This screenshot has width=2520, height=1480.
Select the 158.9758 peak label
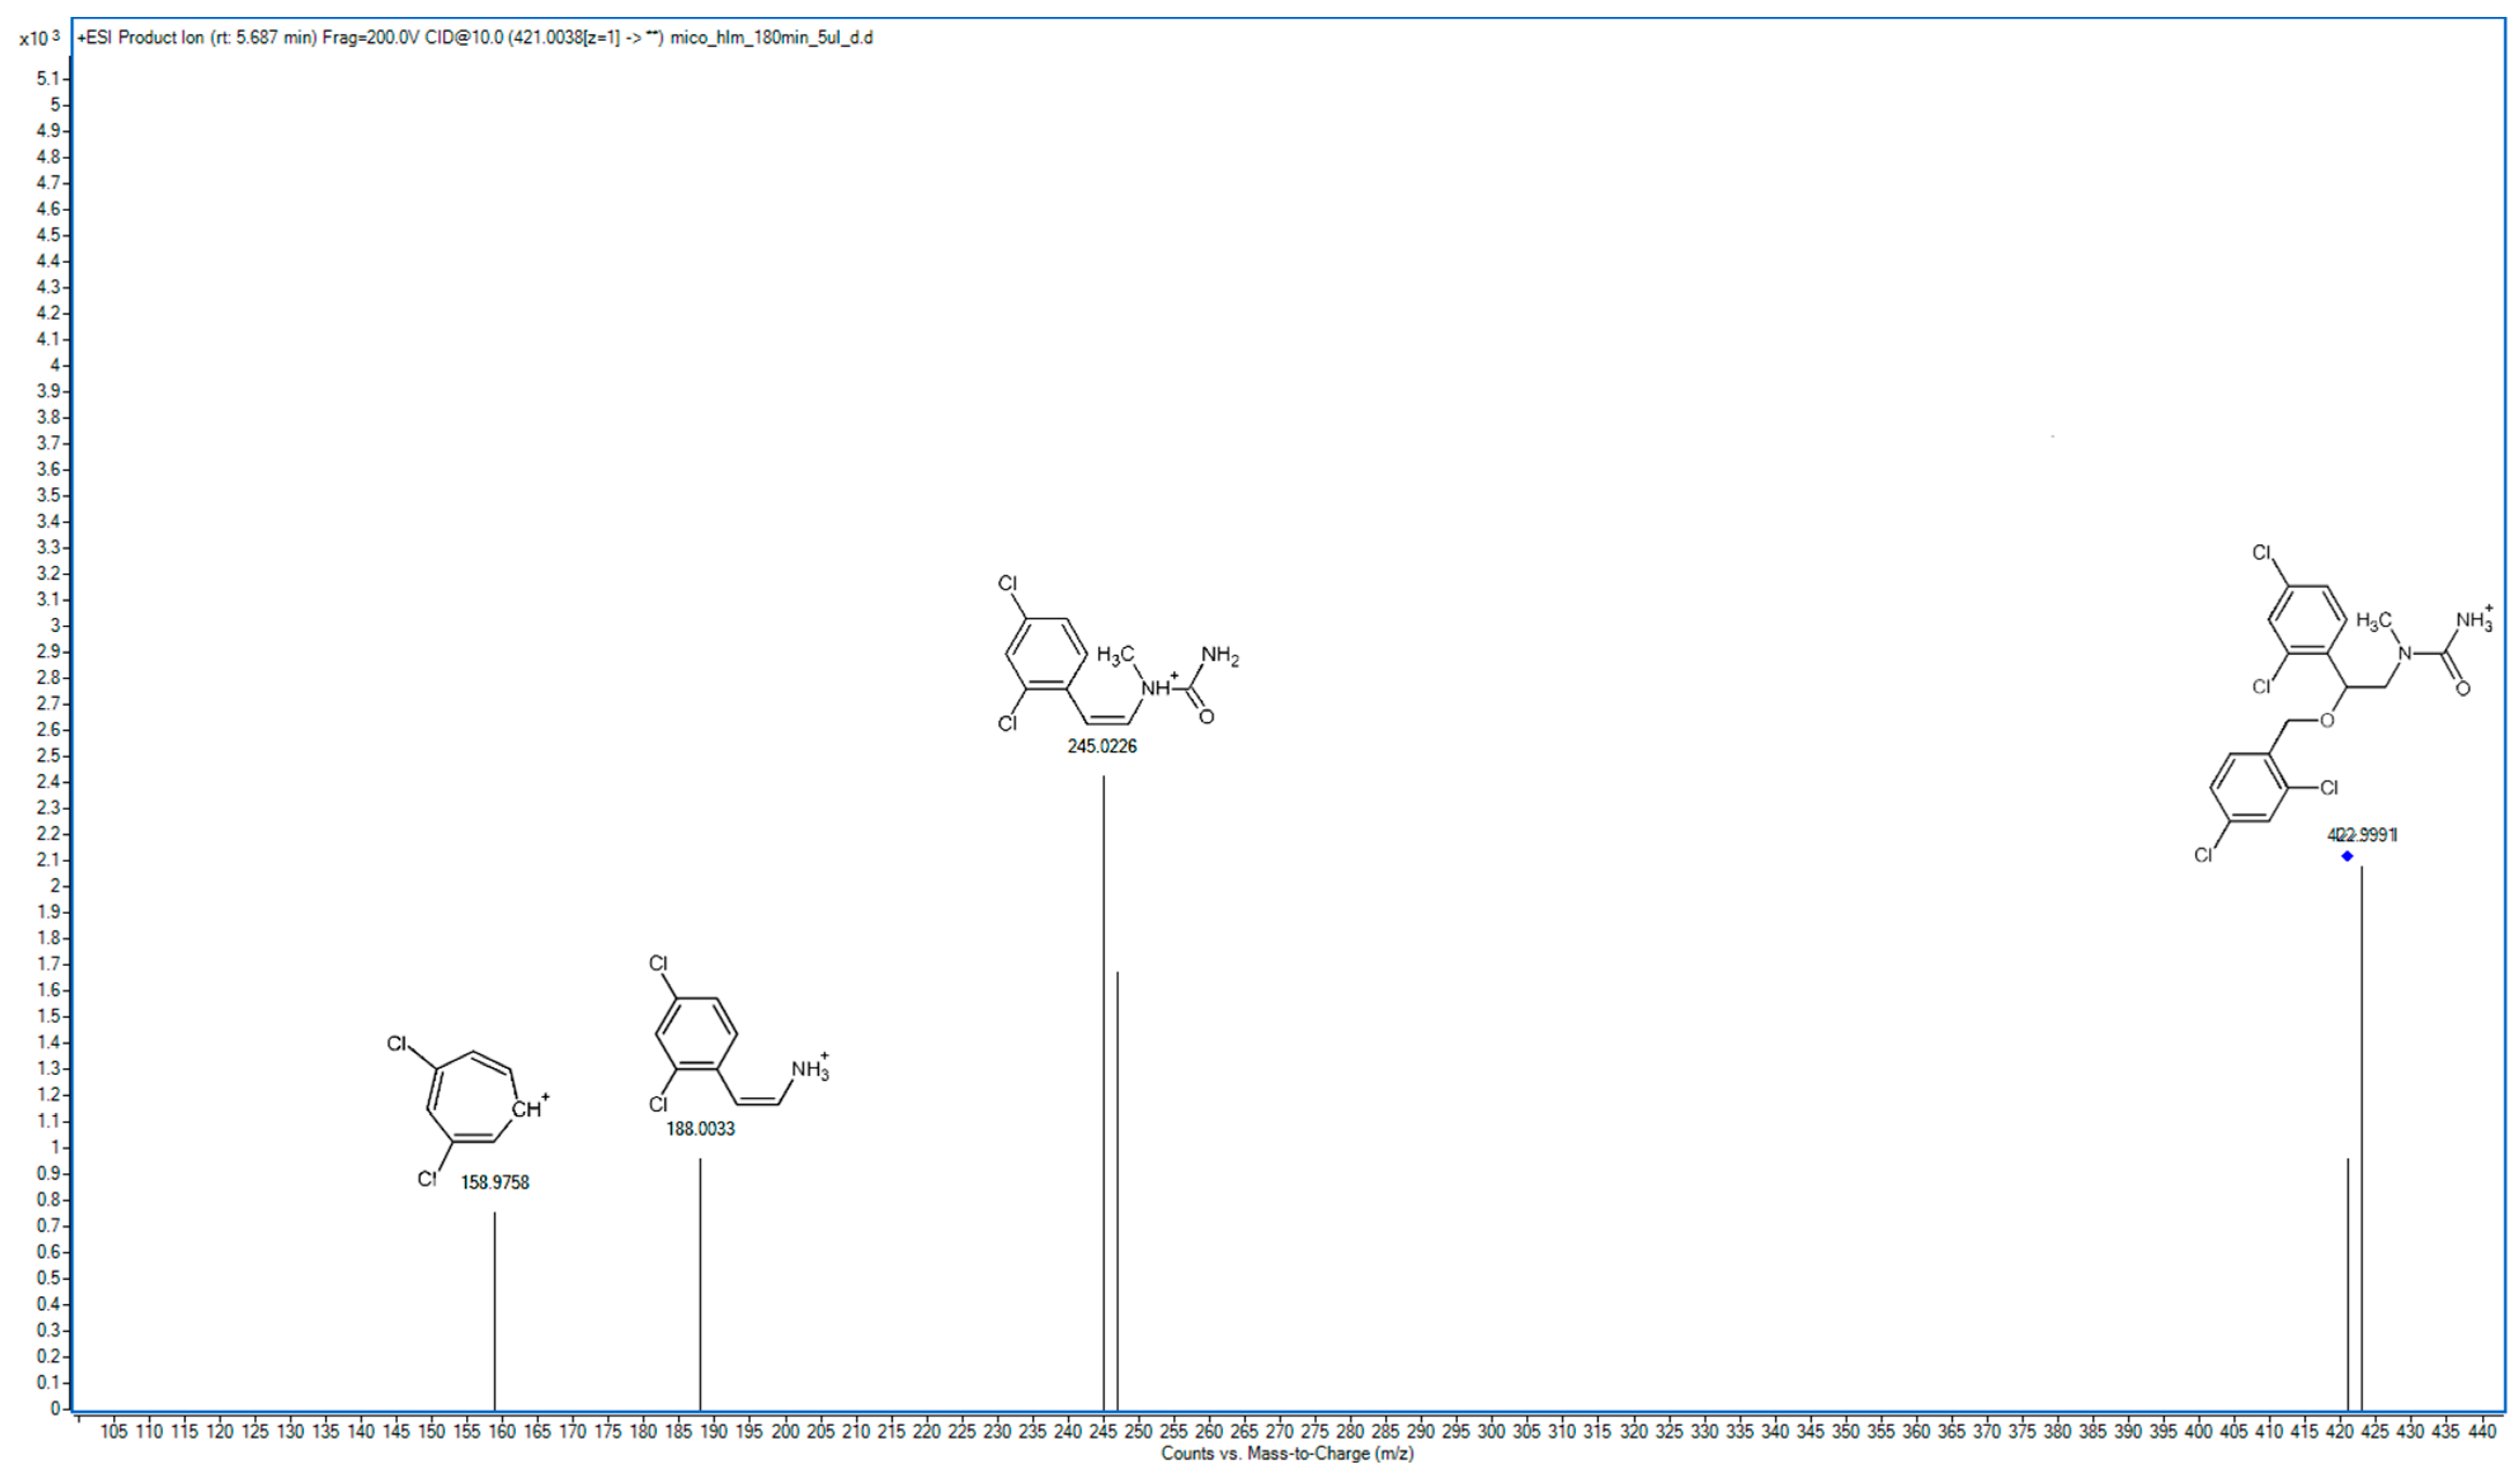tap(495, 1182)
